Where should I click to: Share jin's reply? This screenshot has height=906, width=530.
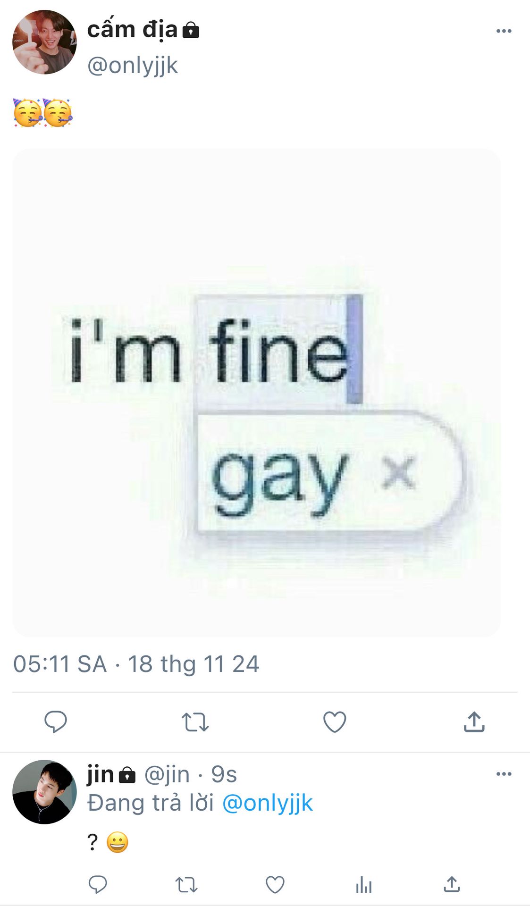[x=452, y=884]
